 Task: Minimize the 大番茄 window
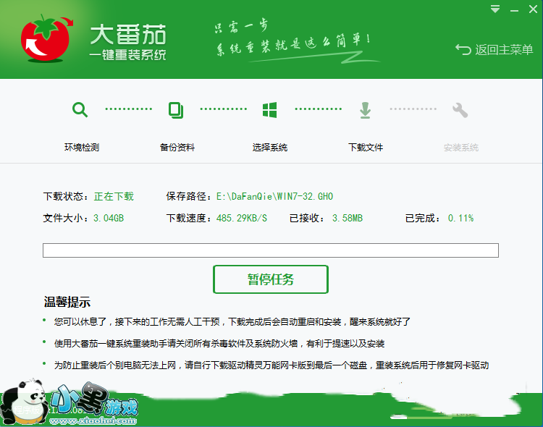[514, 11]
